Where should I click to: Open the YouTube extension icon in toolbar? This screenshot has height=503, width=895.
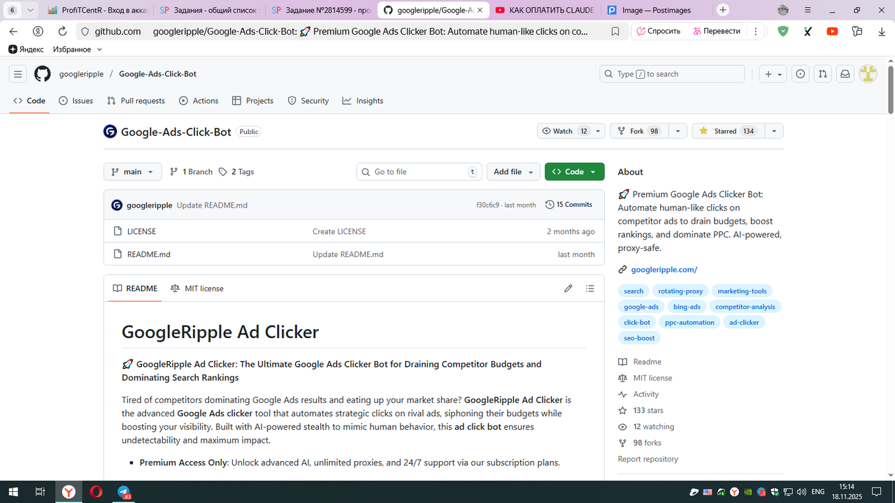click(x=832, y=31)
